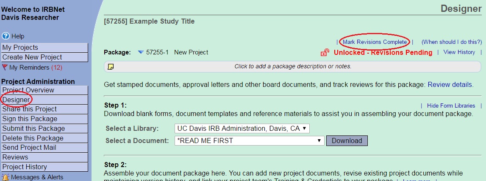Open the "When should I do this?" link

[x=451, y=42]
